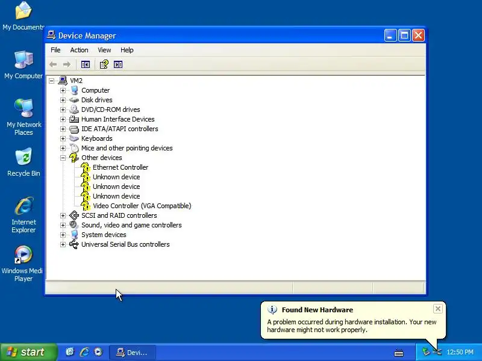
Task: Select the DVD/CD-ROM drives icon
Action: [74, 110]
